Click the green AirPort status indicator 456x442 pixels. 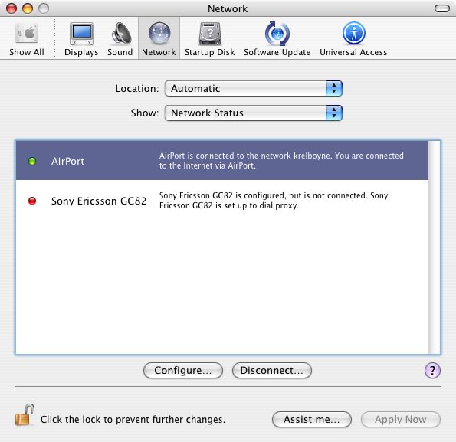32,161
